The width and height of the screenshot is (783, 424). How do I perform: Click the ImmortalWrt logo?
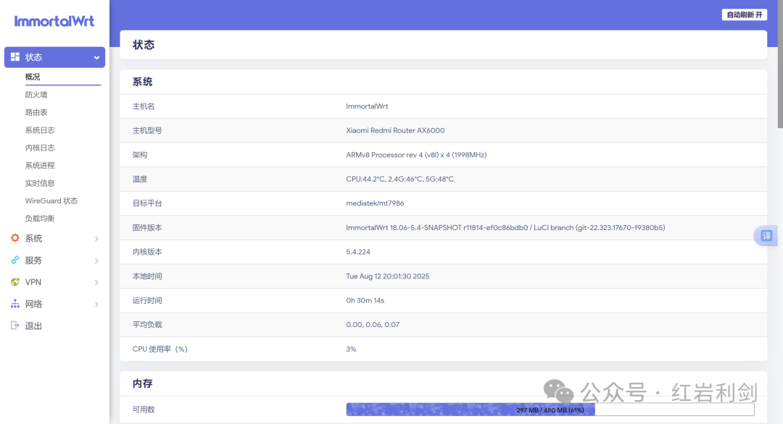(x=54, y=22)
